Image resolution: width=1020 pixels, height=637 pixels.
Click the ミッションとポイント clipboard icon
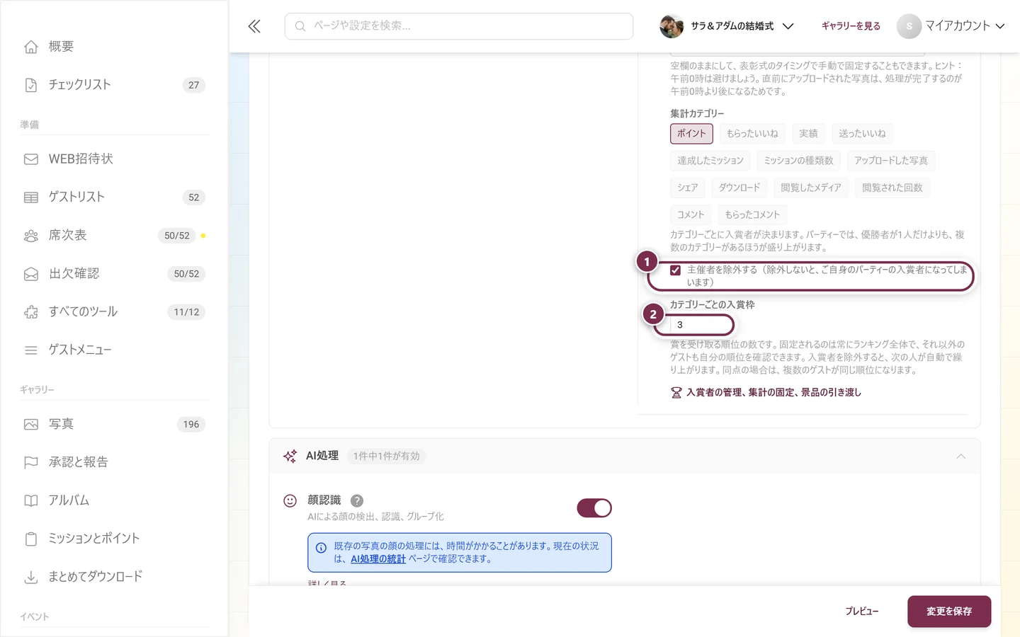pos(31,539)
